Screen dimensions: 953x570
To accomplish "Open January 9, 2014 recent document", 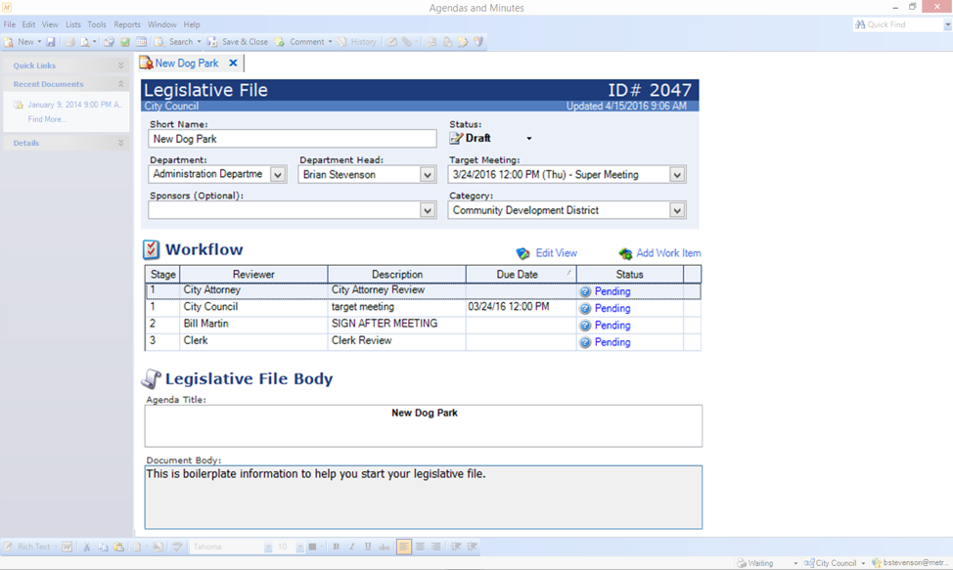I will [x=74, y=105].
